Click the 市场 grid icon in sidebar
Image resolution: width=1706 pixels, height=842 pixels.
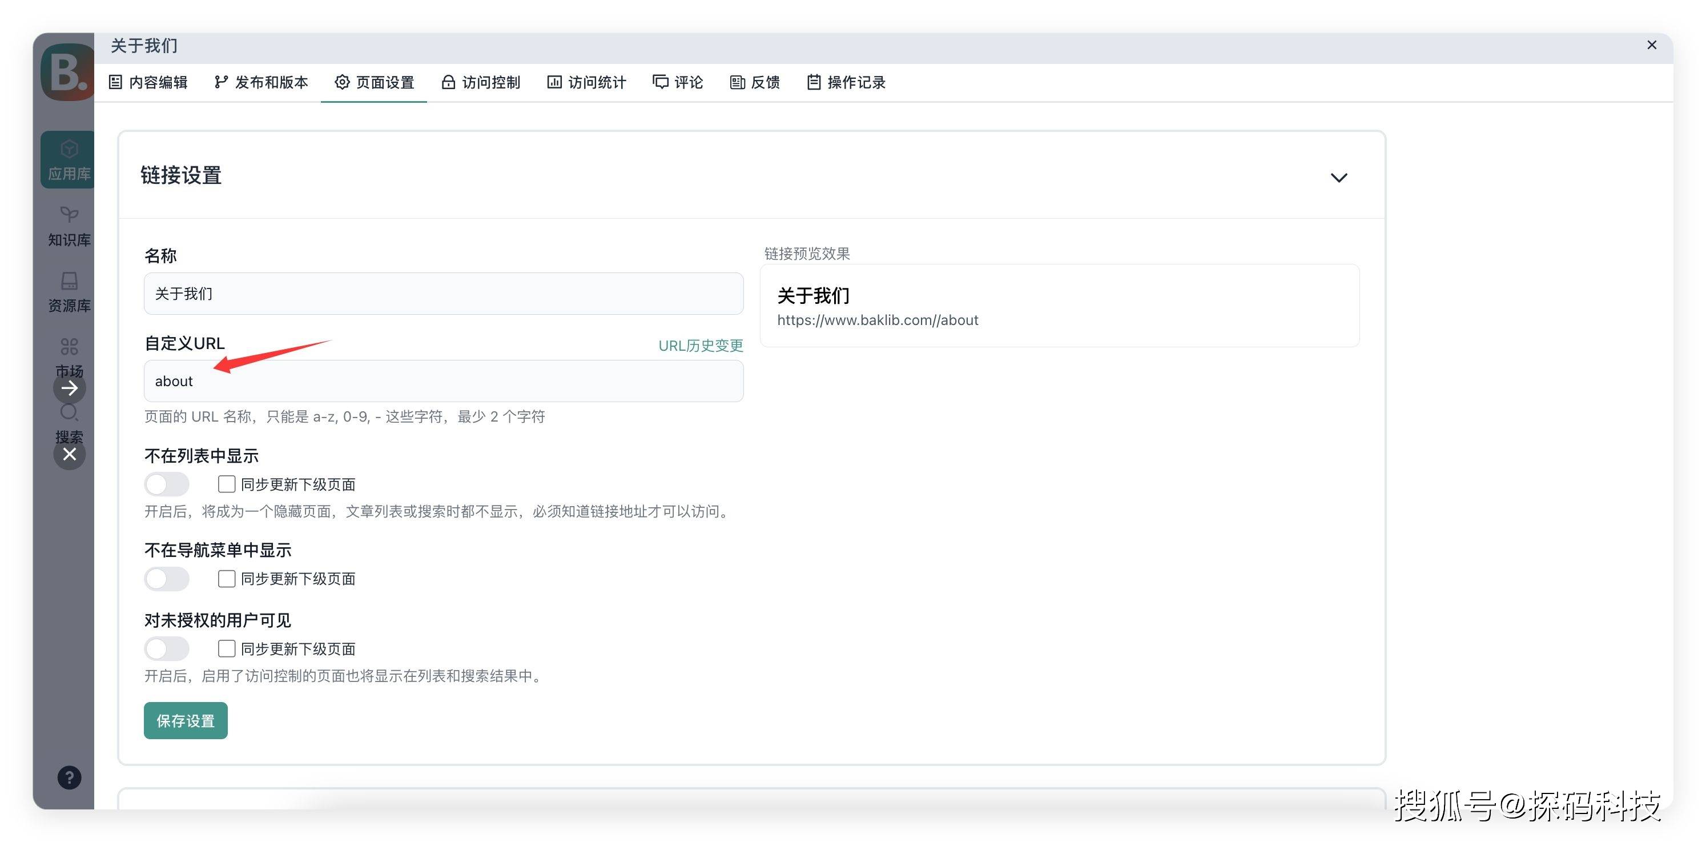(x=69, y=347)
